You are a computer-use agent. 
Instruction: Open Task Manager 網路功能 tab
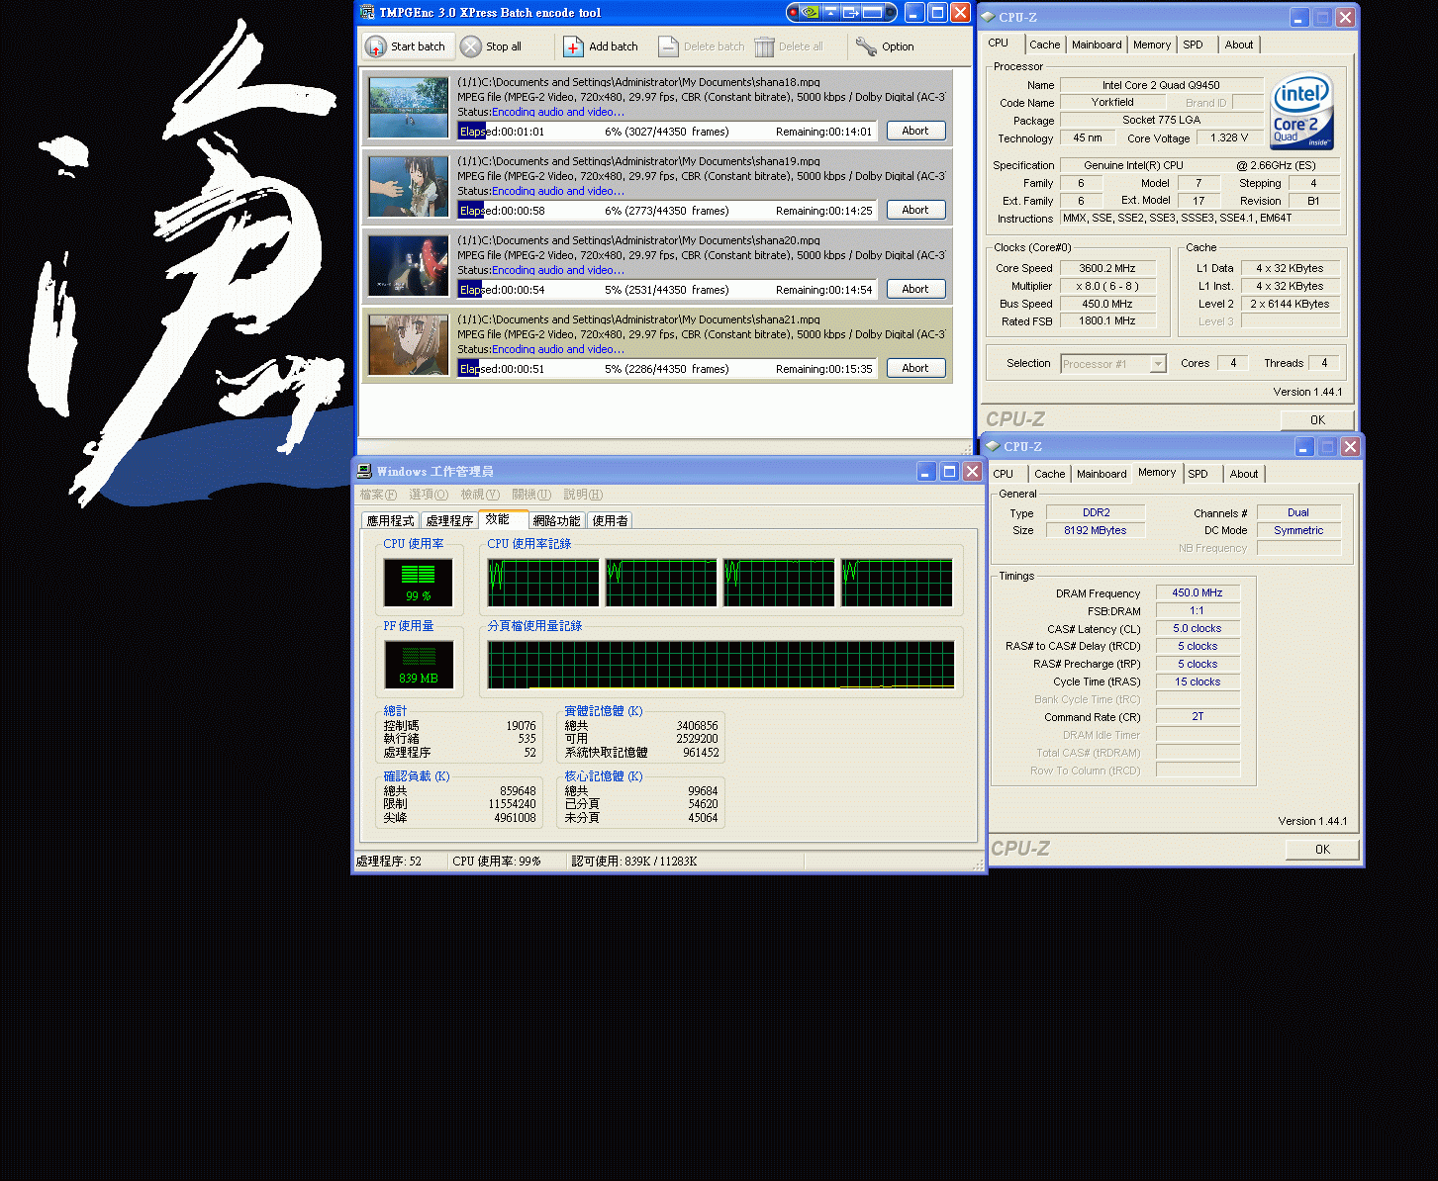(x=557, y=520)
